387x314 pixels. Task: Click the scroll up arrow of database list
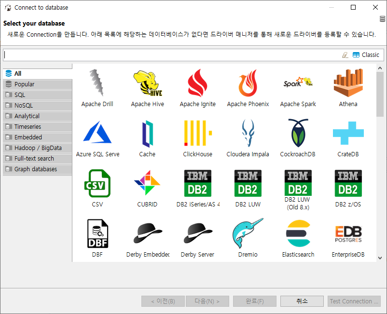tap(380, 68)
